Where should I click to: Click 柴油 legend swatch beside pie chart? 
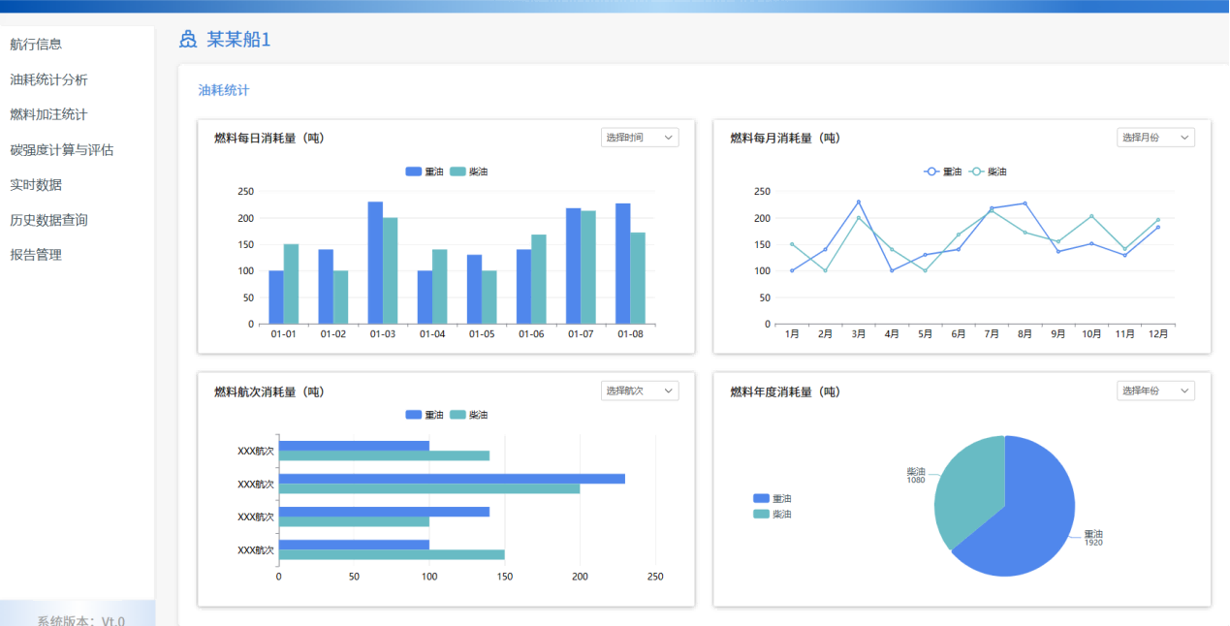761,515
